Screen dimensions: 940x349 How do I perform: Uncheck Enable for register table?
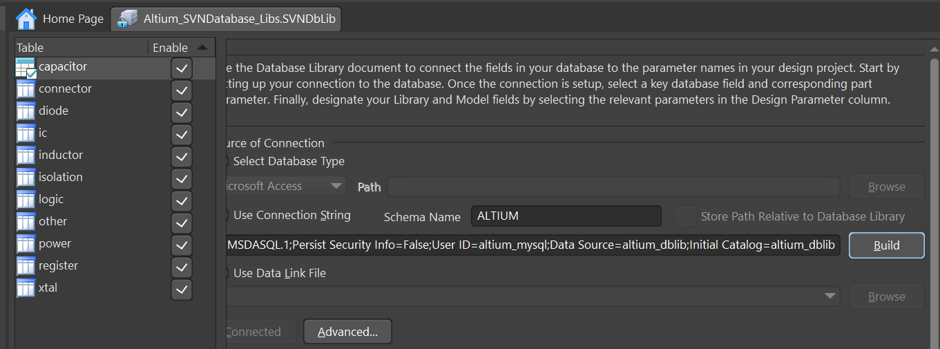click(x=182, y=267)
